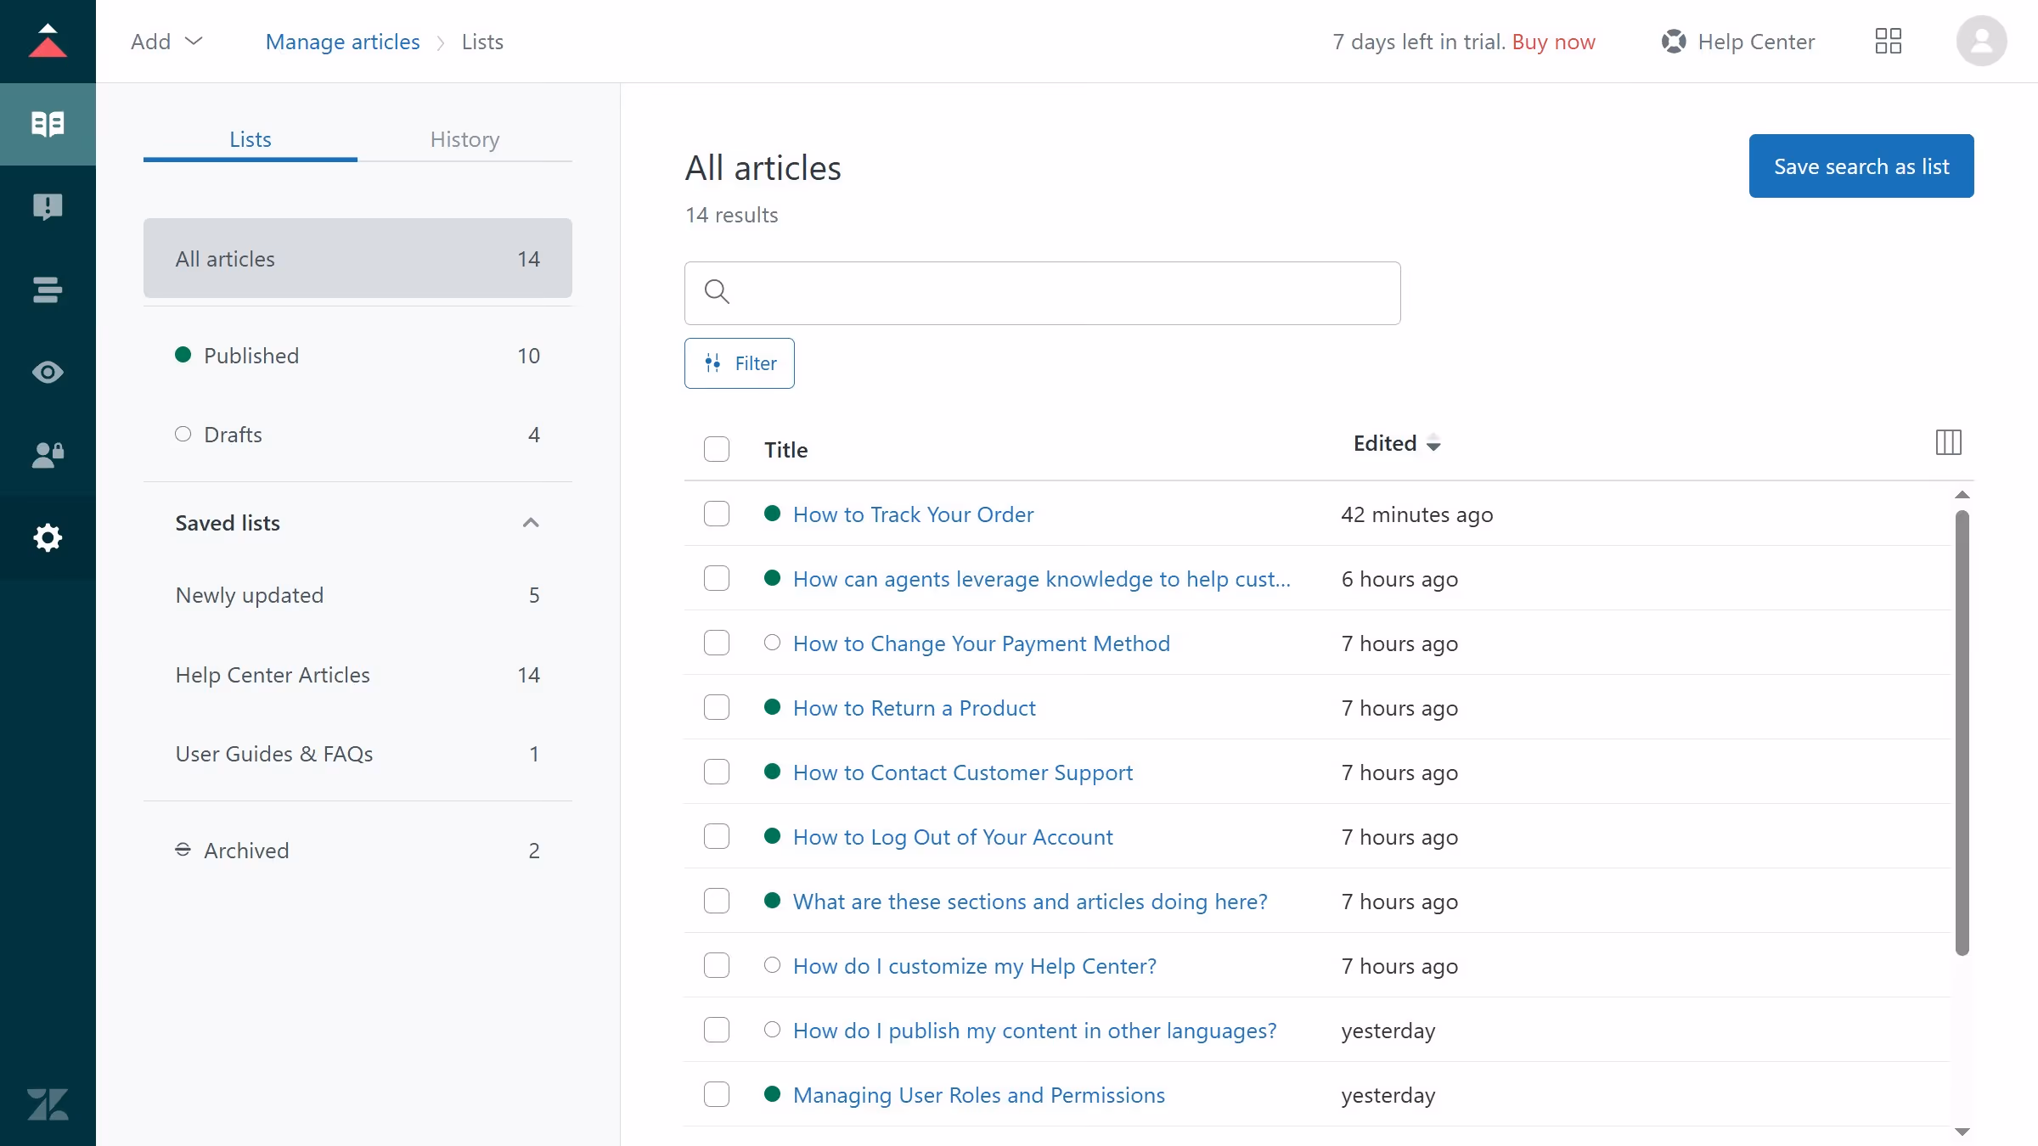Check the box for Managing User Roles and Permissions
The width and height of the screenshot is (2038, 1146).
[717, 1094]
